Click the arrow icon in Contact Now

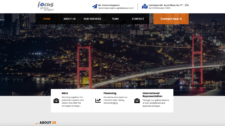[180, 19]
